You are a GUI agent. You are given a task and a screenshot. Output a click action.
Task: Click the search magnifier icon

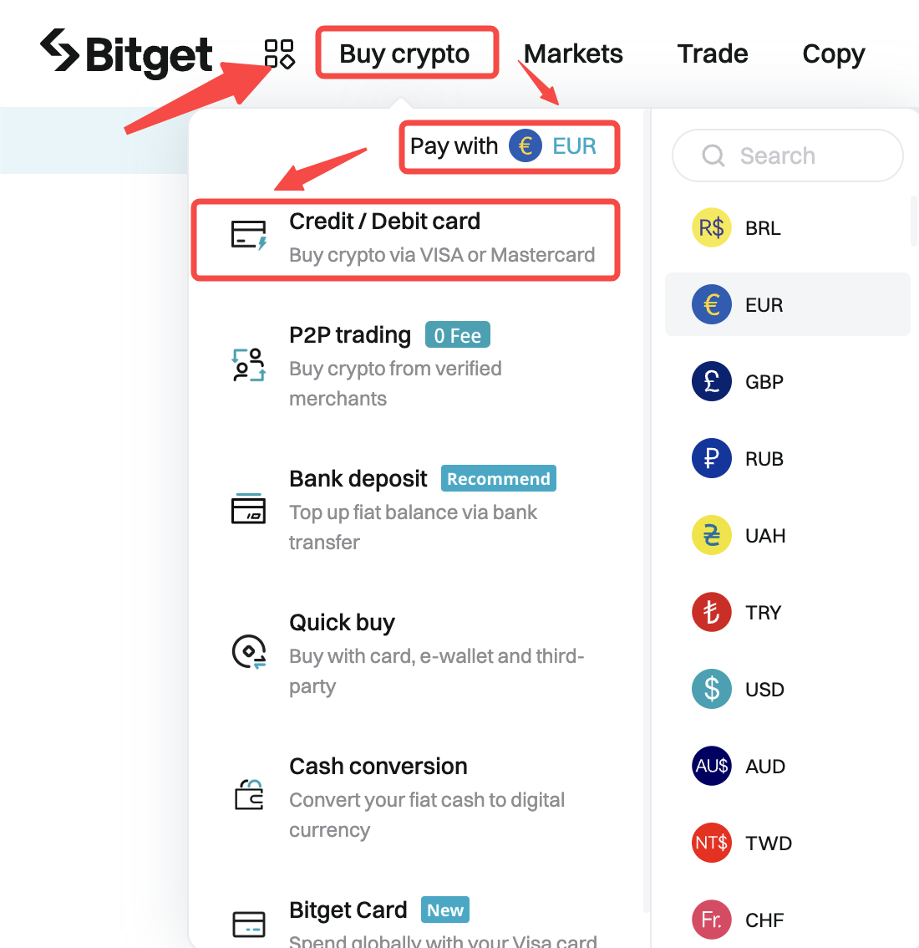[x=713, y=155]
